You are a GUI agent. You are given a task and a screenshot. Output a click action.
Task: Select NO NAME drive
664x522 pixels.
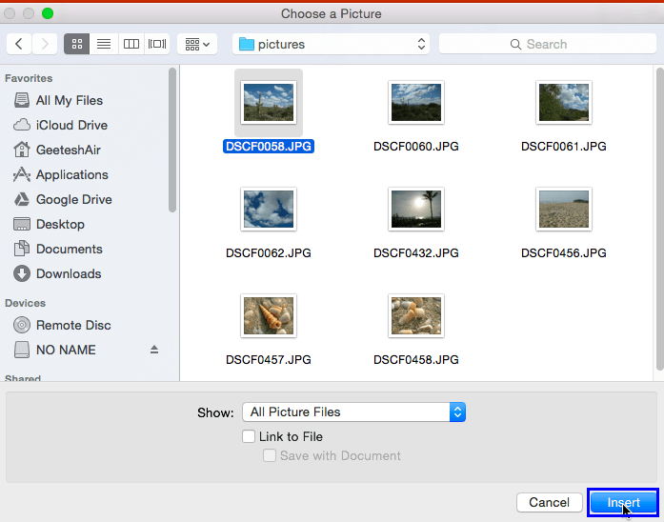[66, 351]
